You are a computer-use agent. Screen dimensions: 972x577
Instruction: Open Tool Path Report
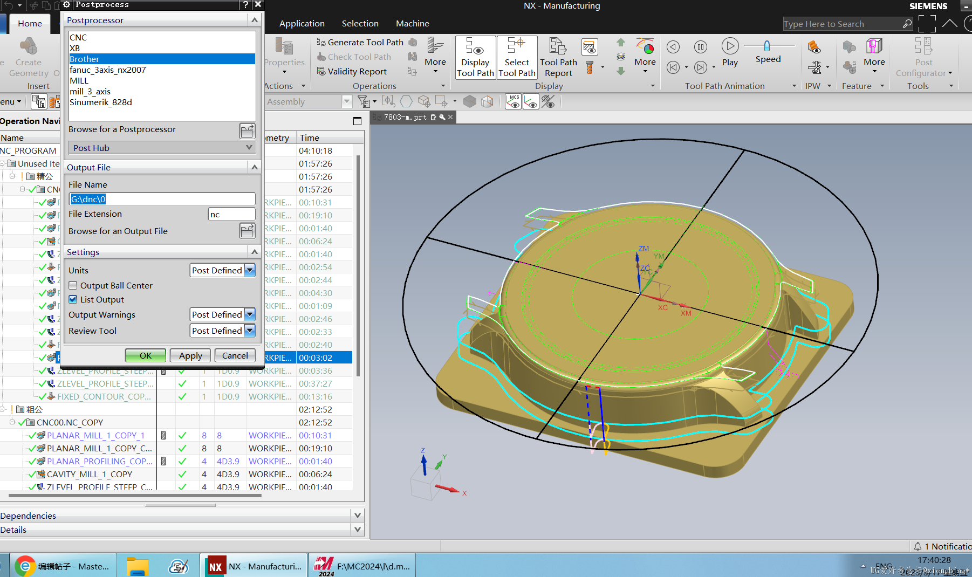click(x=558, y=58)
